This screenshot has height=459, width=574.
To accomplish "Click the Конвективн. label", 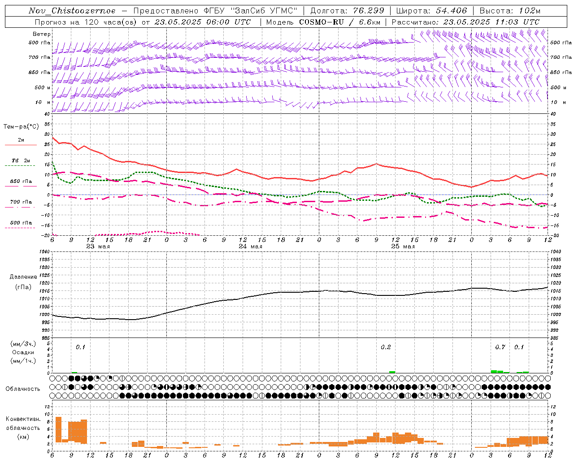I will pos(23,419).
